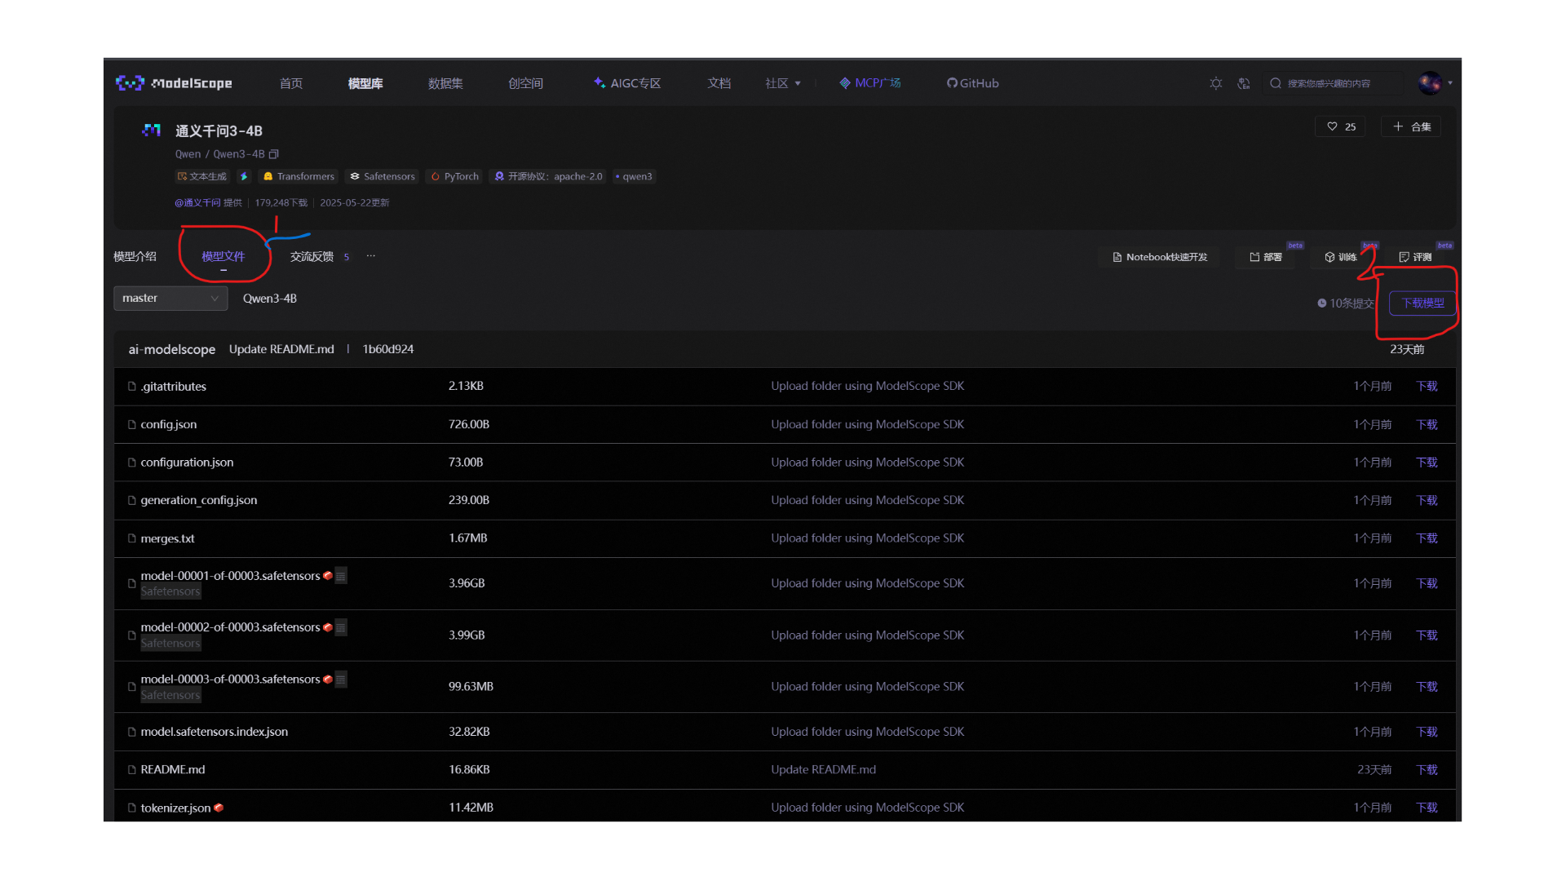Image resolution: width=1566 pixels, height=881 pixels.
Task: Open the GitHub link in the navbar
Action: click(x=972, y=83)
